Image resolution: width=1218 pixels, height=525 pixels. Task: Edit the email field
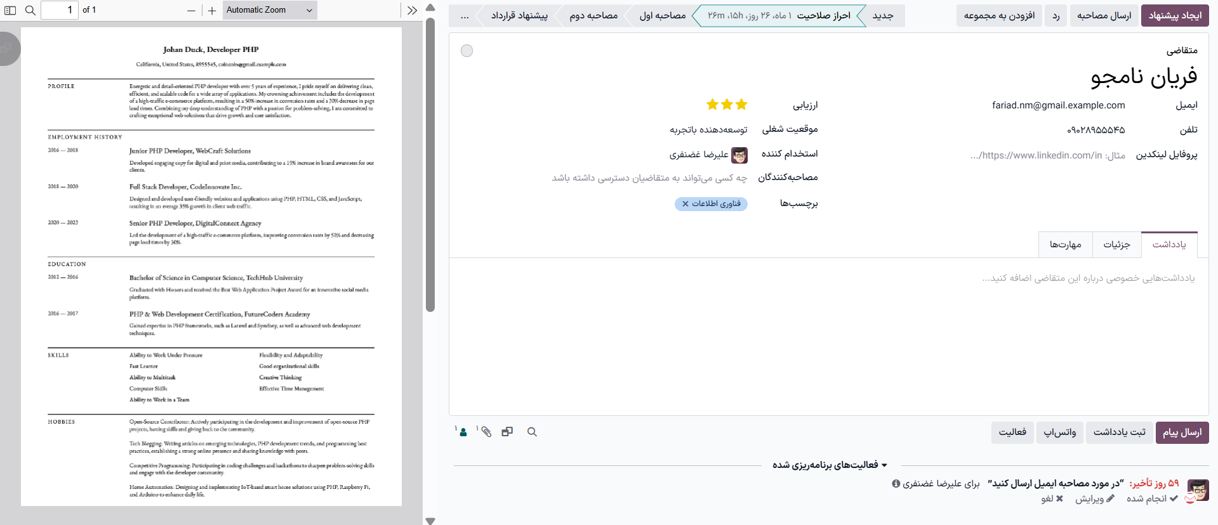[x=1059, y=105]
